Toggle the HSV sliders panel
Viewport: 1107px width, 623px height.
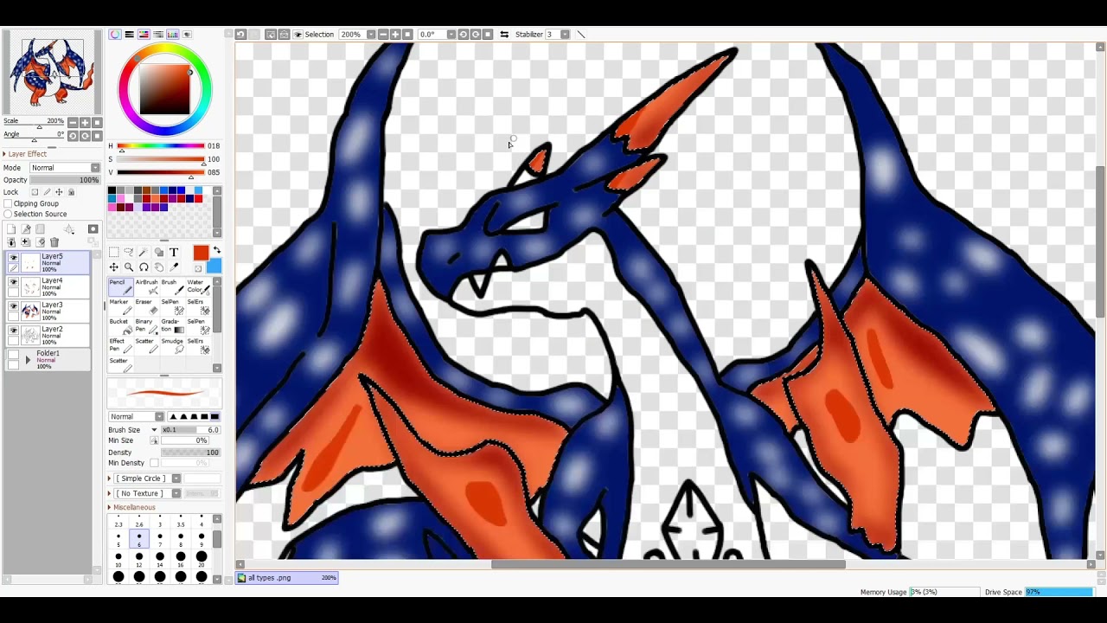click(x=144, y=35)
